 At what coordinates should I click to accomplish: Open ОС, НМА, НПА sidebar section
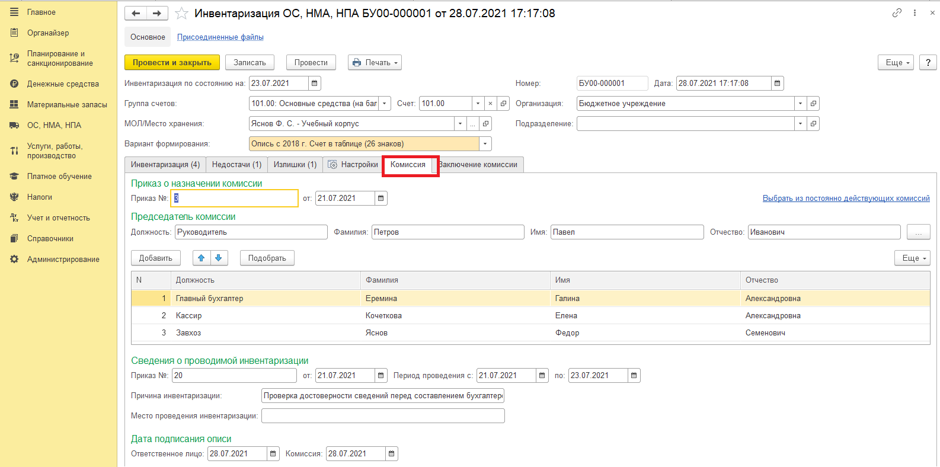point(54,126)
